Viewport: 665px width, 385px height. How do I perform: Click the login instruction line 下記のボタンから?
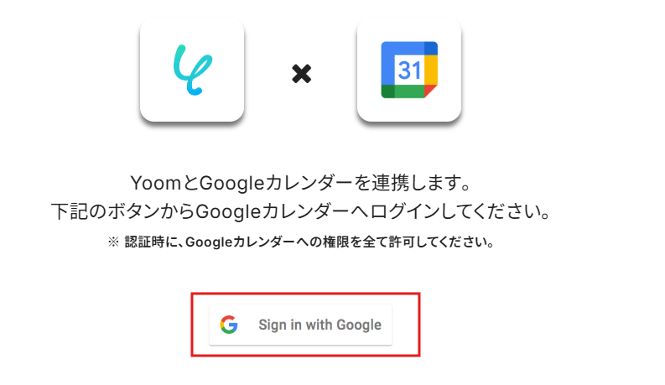(x=301, y=211)
